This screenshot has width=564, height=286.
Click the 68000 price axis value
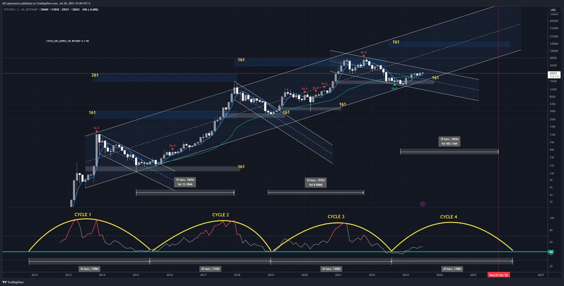pos(553,58)
